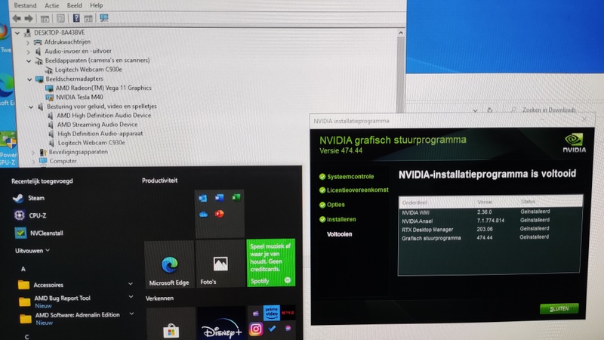Open the Excel icon in Productiviteit tile
604x340 pixels.
(236, 197)
